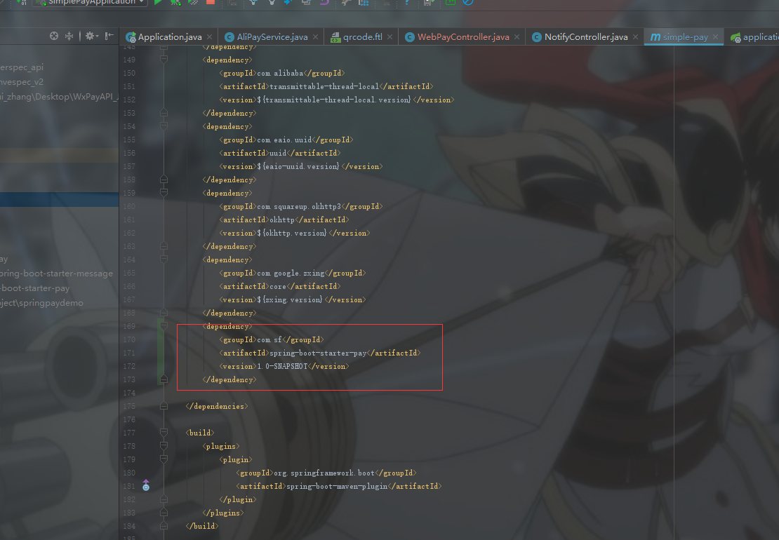Collapse all project tree nodes icon
This screenshot has height=540, width=779.
click(x=69, y=36)
